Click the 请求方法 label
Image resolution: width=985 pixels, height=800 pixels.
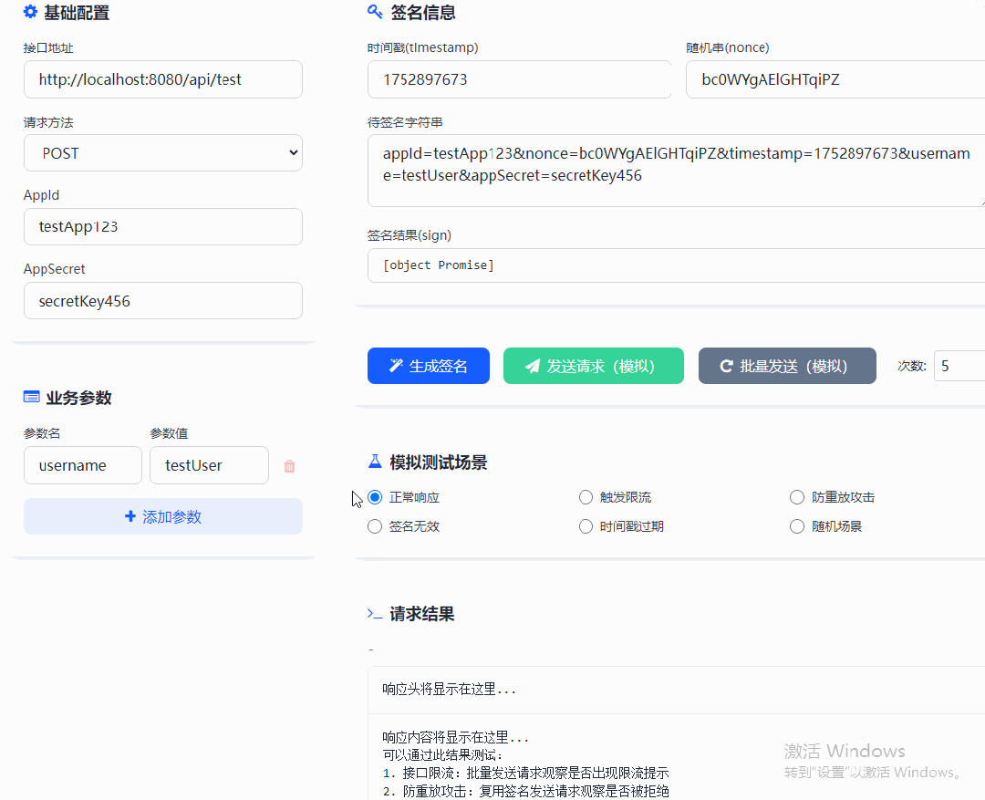coord(48,122)
